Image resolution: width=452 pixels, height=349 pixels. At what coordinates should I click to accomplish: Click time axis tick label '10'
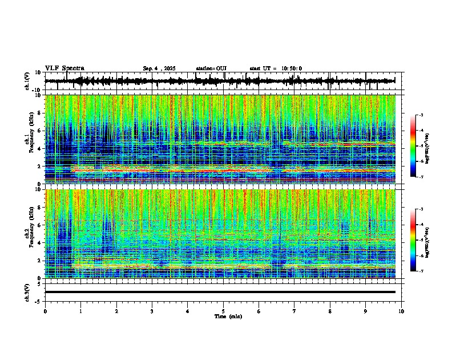click(x=401, y=311)
